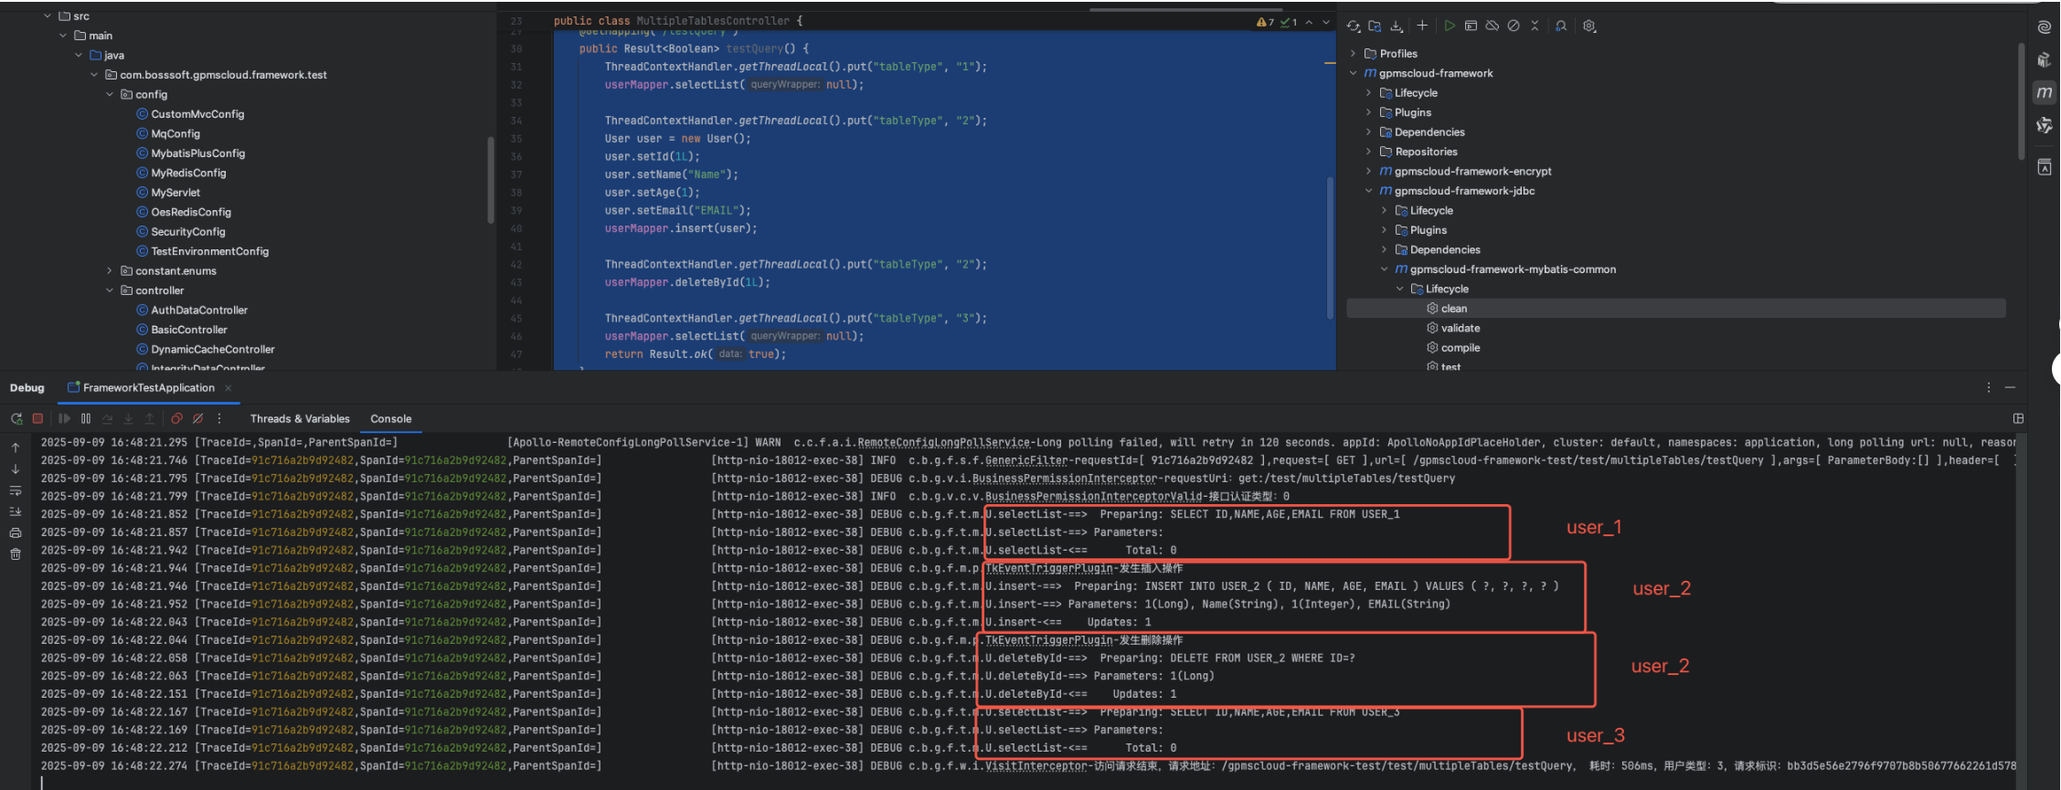Click the console down-arrow navigation icon
This screenshot has width=2061, height=790.
(16, 469)
